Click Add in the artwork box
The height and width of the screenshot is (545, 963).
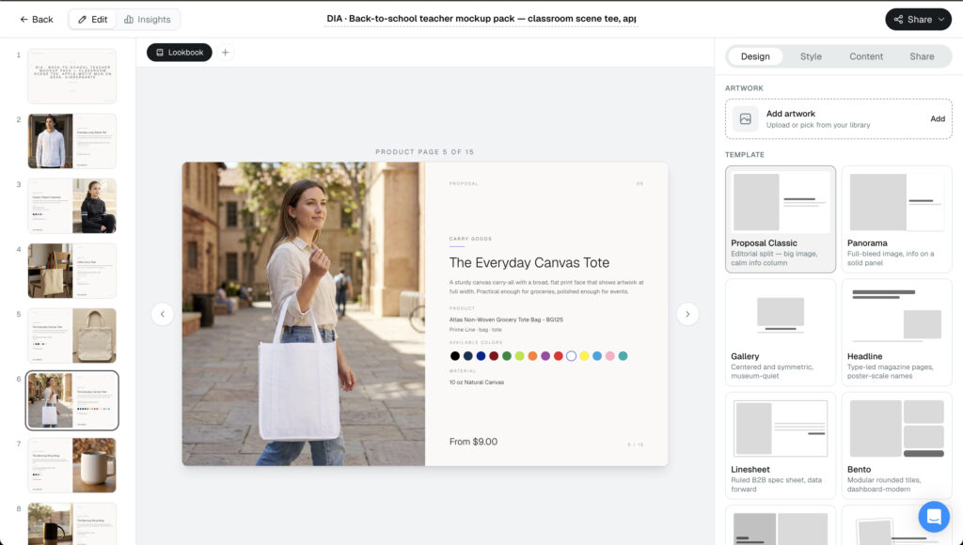pyautogui.click(x=938, y=118)
